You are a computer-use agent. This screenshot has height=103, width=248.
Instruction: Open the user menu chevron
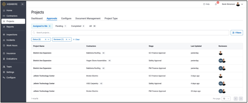242,4
